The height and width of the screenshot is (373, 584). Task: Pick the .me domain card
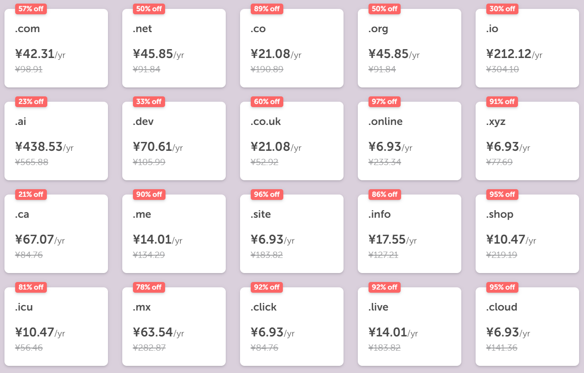tap(174, 234)
